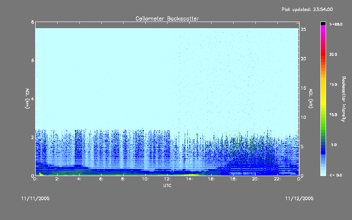Click the 10.0 colorbar label
The width and height of the screenshot is (352, 220).
point(333,115)
